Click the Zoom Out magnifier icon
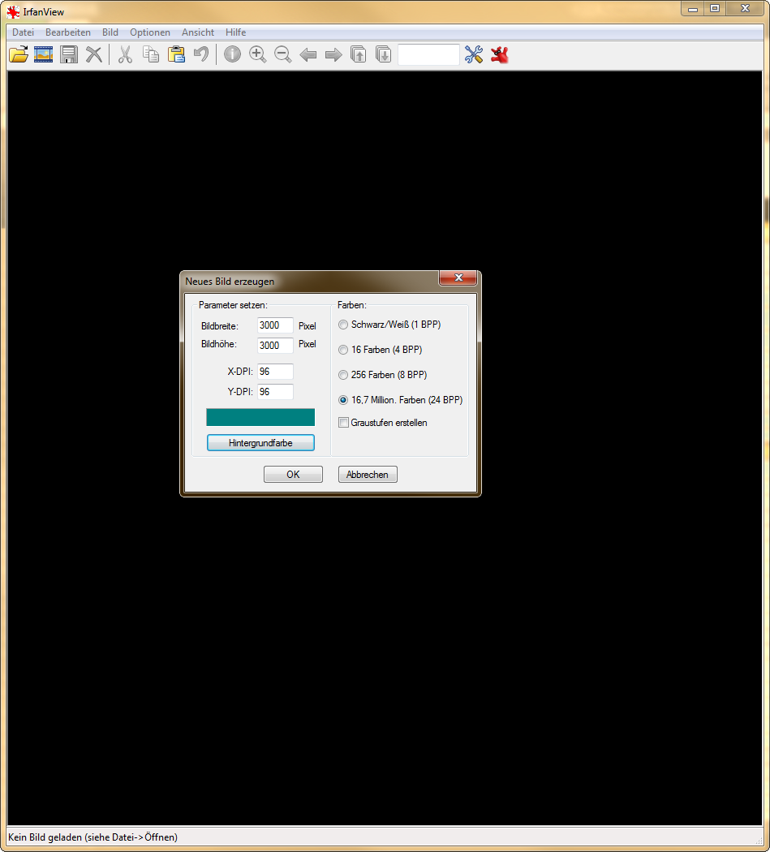 282,54
